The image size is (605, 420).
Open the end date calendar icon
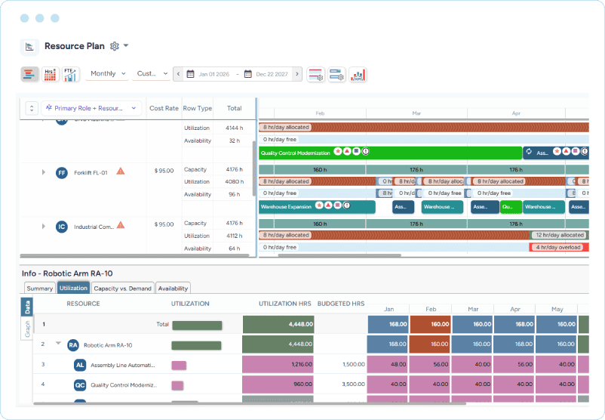(x=248, y=74)
